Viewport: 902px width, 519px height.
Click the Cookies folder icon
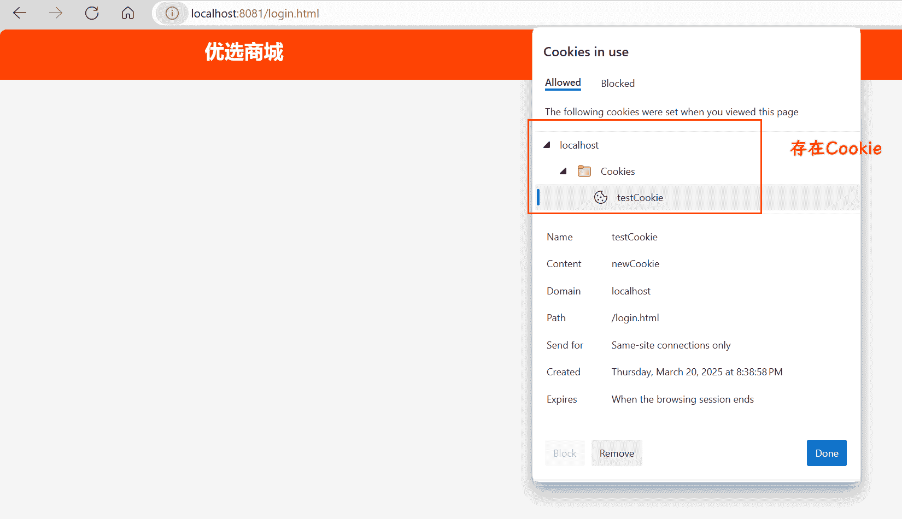point(584,171)
